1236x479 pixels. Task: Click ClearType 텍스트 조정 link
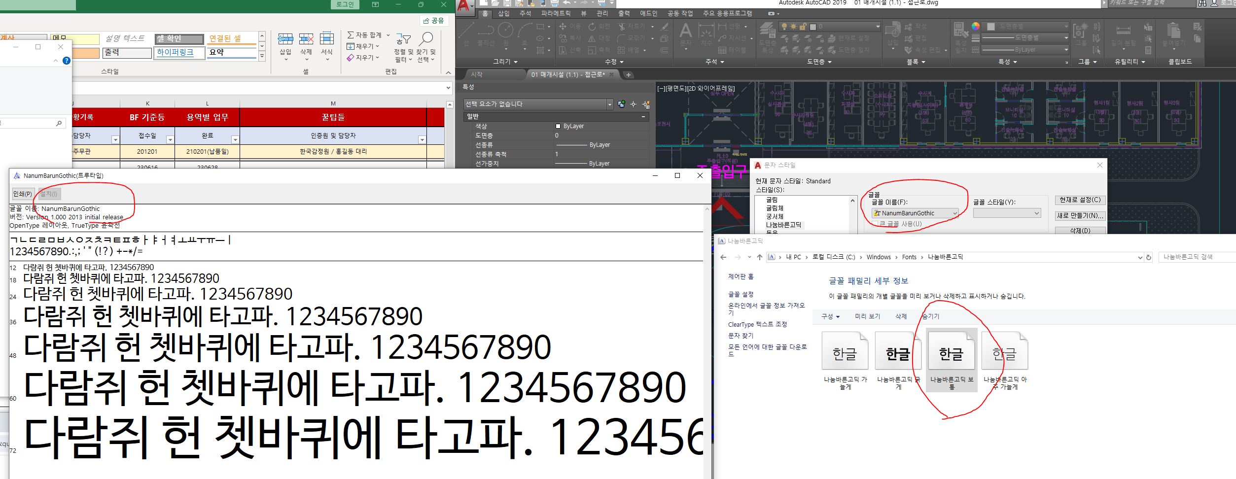[x=757, y=324]
